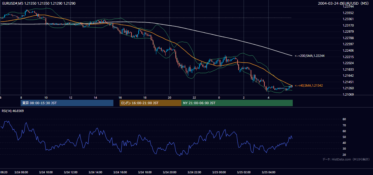Click RSI axis level 60
373x175 pixels.
tap(344, 131)
